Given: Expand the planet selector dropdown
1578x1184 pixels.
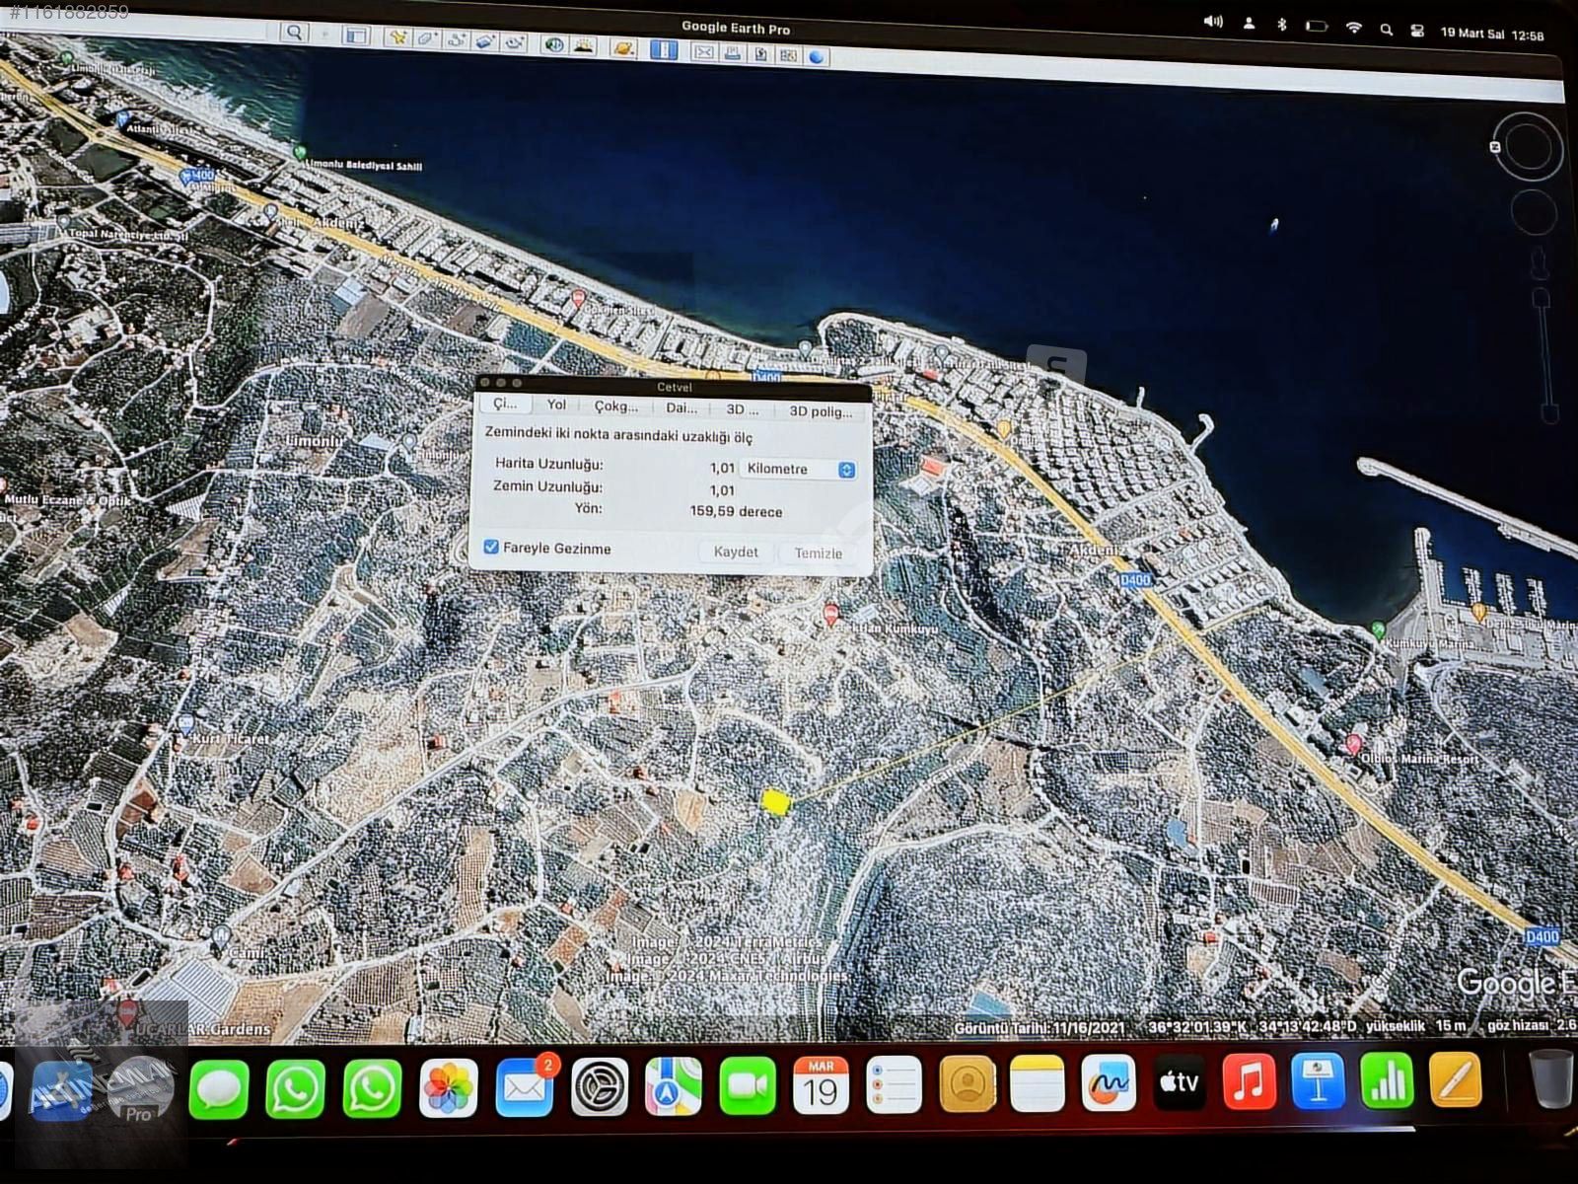Looking at the screenshot, I should (x=623, y=47).
